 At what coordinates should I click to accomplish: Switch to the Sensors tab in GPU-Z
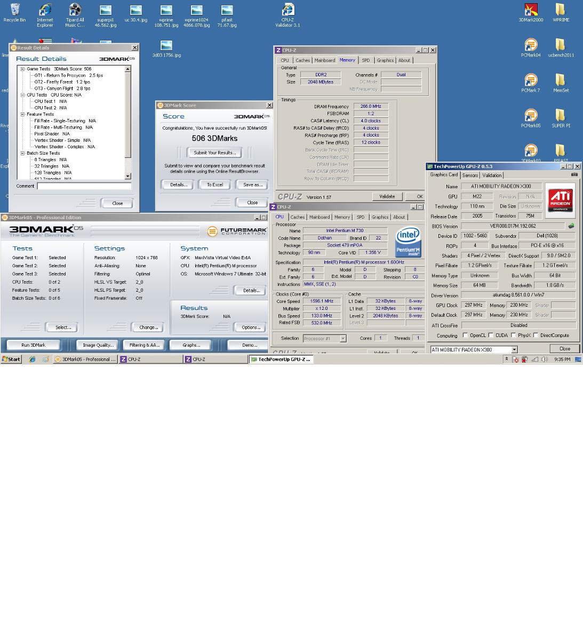tap(470, 175)
